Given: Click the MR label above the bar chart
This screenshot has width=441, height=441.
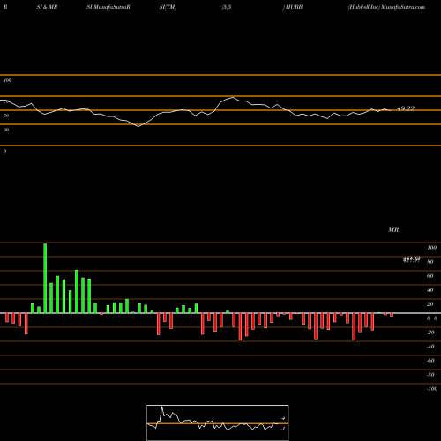Looking at the screenshot, I should tap(393, 229).
